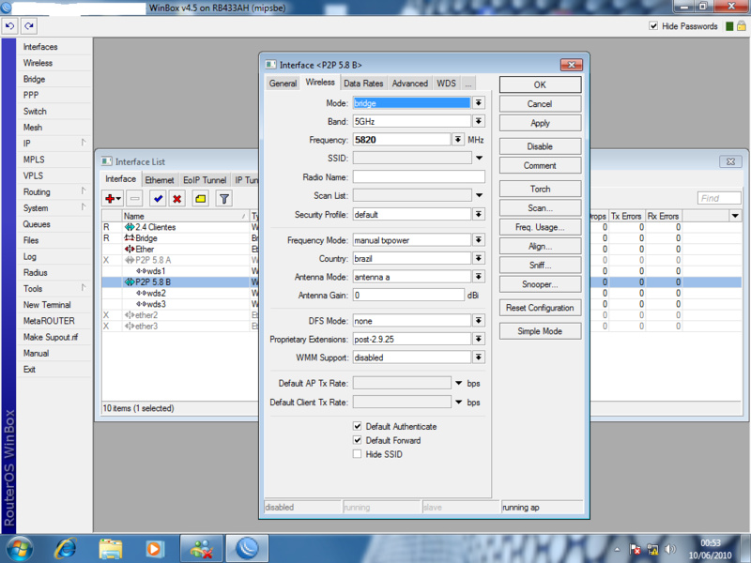Click the Simple Mode button
The height and width of the screenshot is (563, 751).
[541, 331]
